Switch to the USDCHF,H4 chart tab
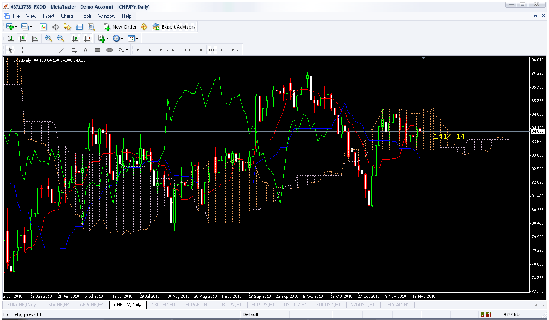This screenshot has height=320, width=549. (x=57, y=305)
